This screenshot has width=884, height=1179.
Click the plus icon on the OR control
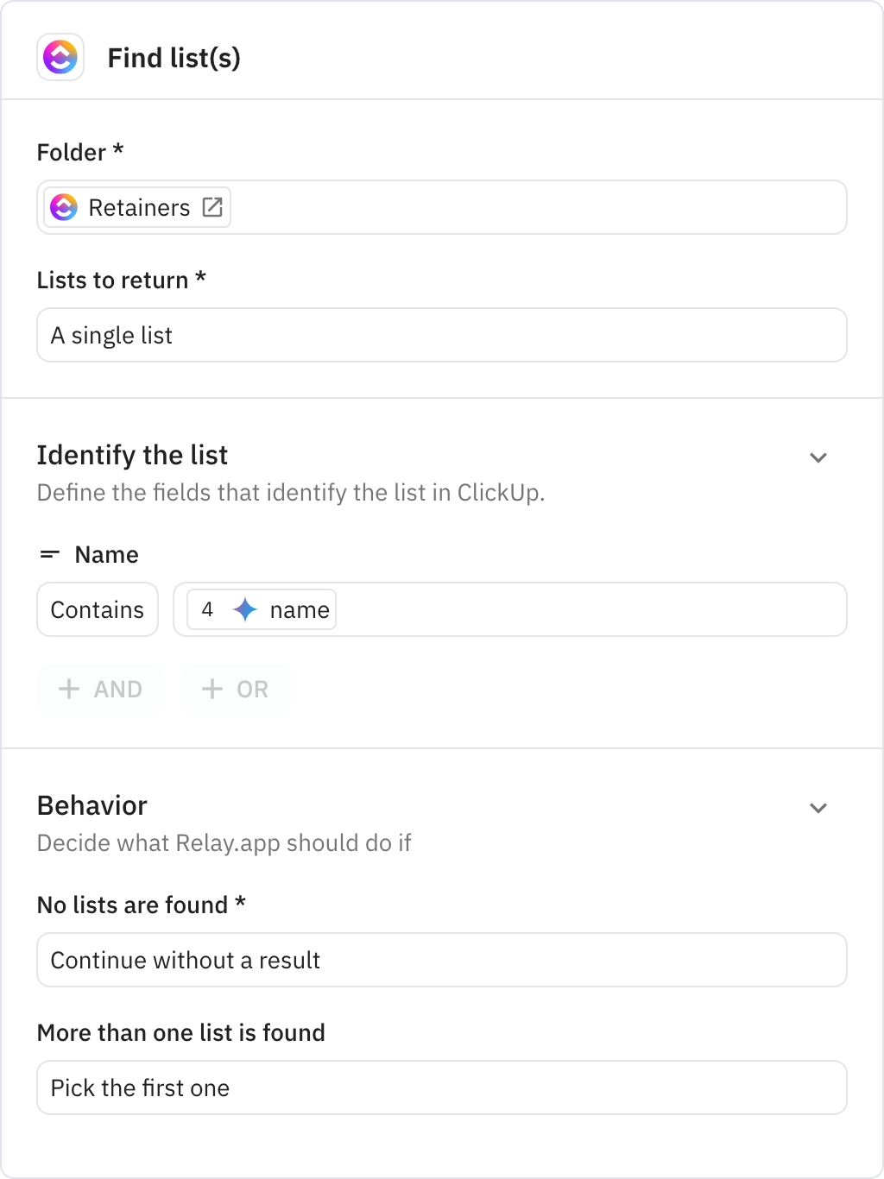(212, 689)
